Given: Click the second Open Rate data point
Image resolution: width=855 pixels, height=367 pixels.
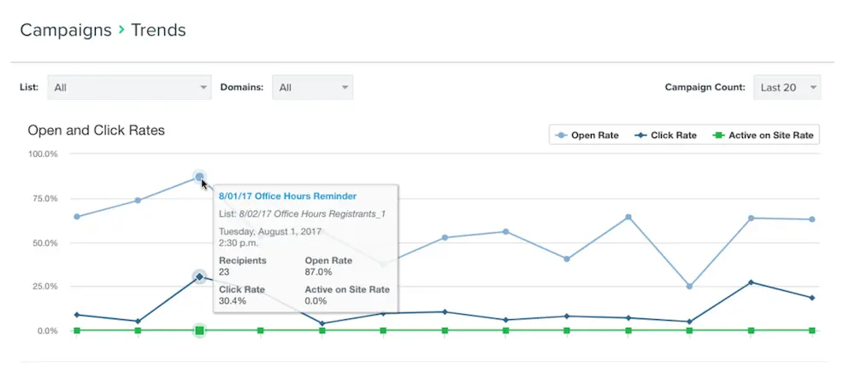Looking at the screenshot, I should click(x=138, y=201).
